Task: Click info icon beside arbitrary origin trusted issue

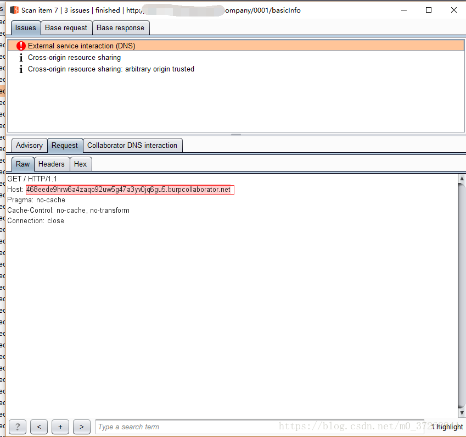Action: pos(21,69)
